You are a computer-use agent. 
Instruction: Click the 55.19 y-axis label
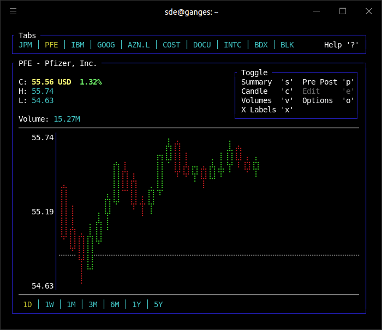click(x=43, y=212)
